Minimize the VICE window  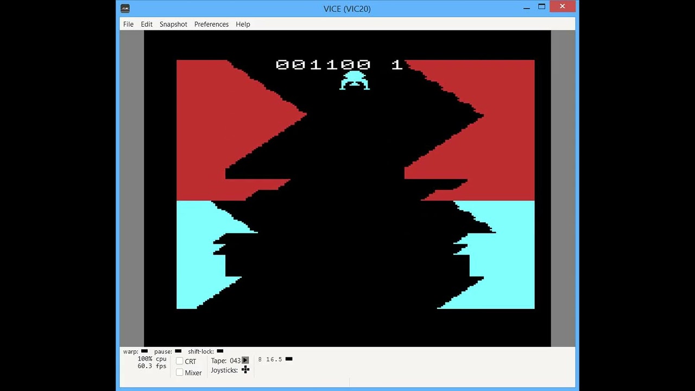click(527, 7)
